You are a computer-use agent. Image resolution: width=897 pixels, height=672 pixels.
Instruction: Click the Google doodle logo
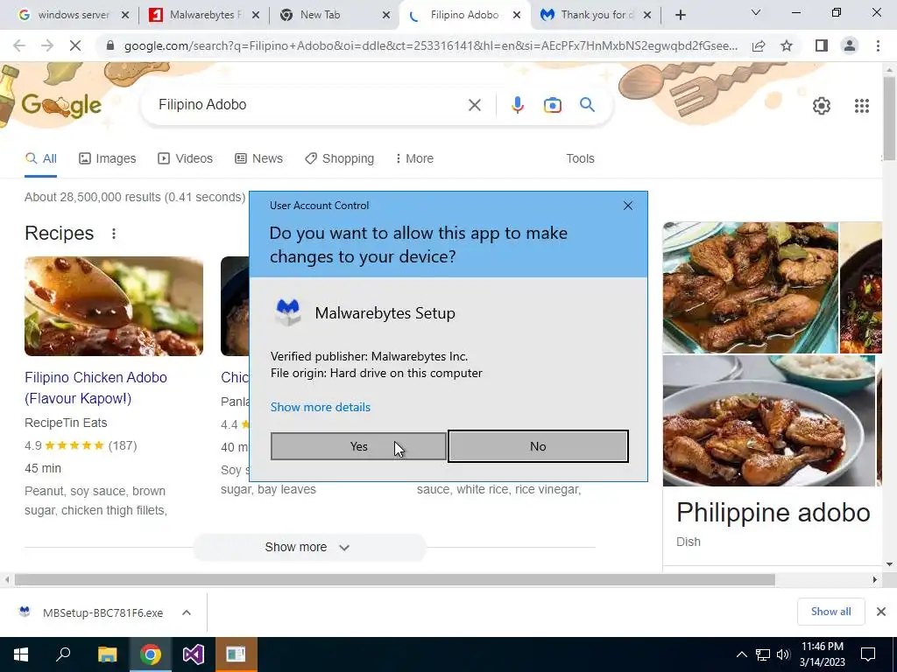(61, 105)
